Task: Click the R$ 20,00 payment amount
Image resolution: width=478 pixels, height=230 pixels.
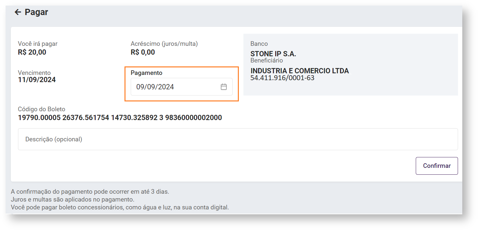Action: point(32,52)
